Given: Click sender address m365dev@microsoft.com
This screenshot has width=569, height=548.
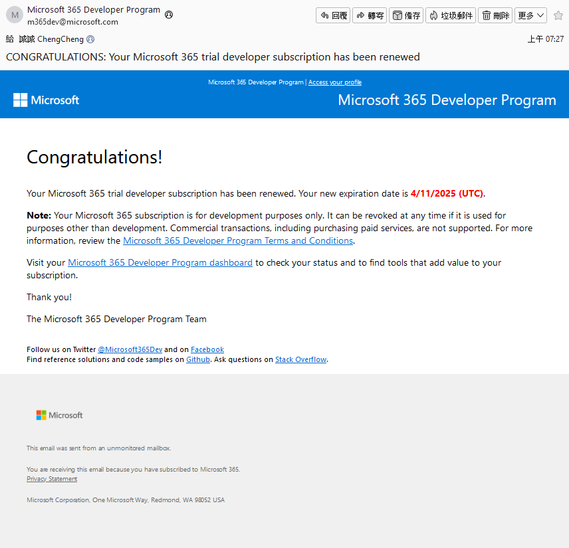Looking at the screenshot, I should click(x=72, y=22).
